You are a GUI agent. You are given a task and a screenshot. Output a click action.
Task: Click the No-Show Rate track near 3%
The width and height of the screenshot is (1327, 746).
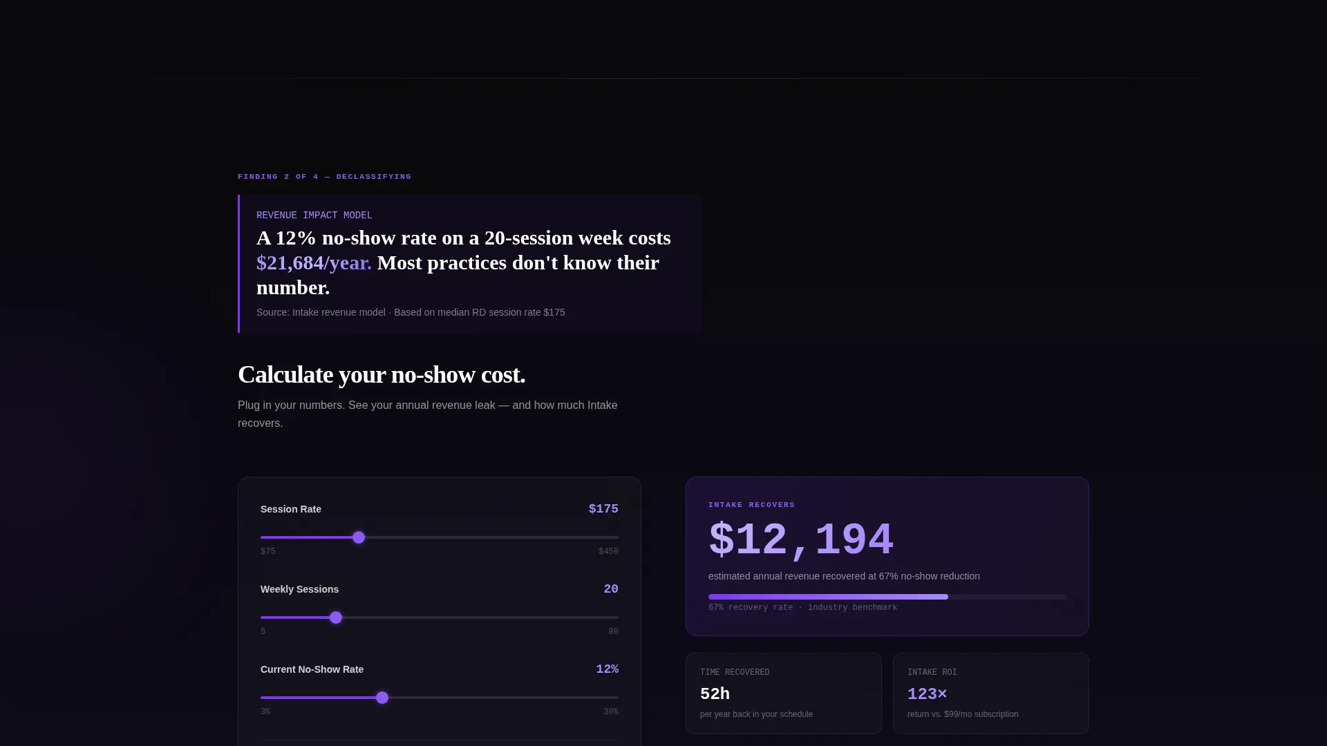[267, 698]
